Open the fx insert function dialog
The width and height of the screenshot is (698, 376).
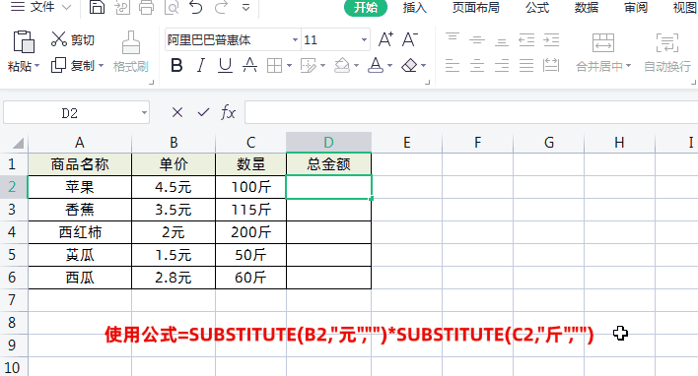click(228, 112)
